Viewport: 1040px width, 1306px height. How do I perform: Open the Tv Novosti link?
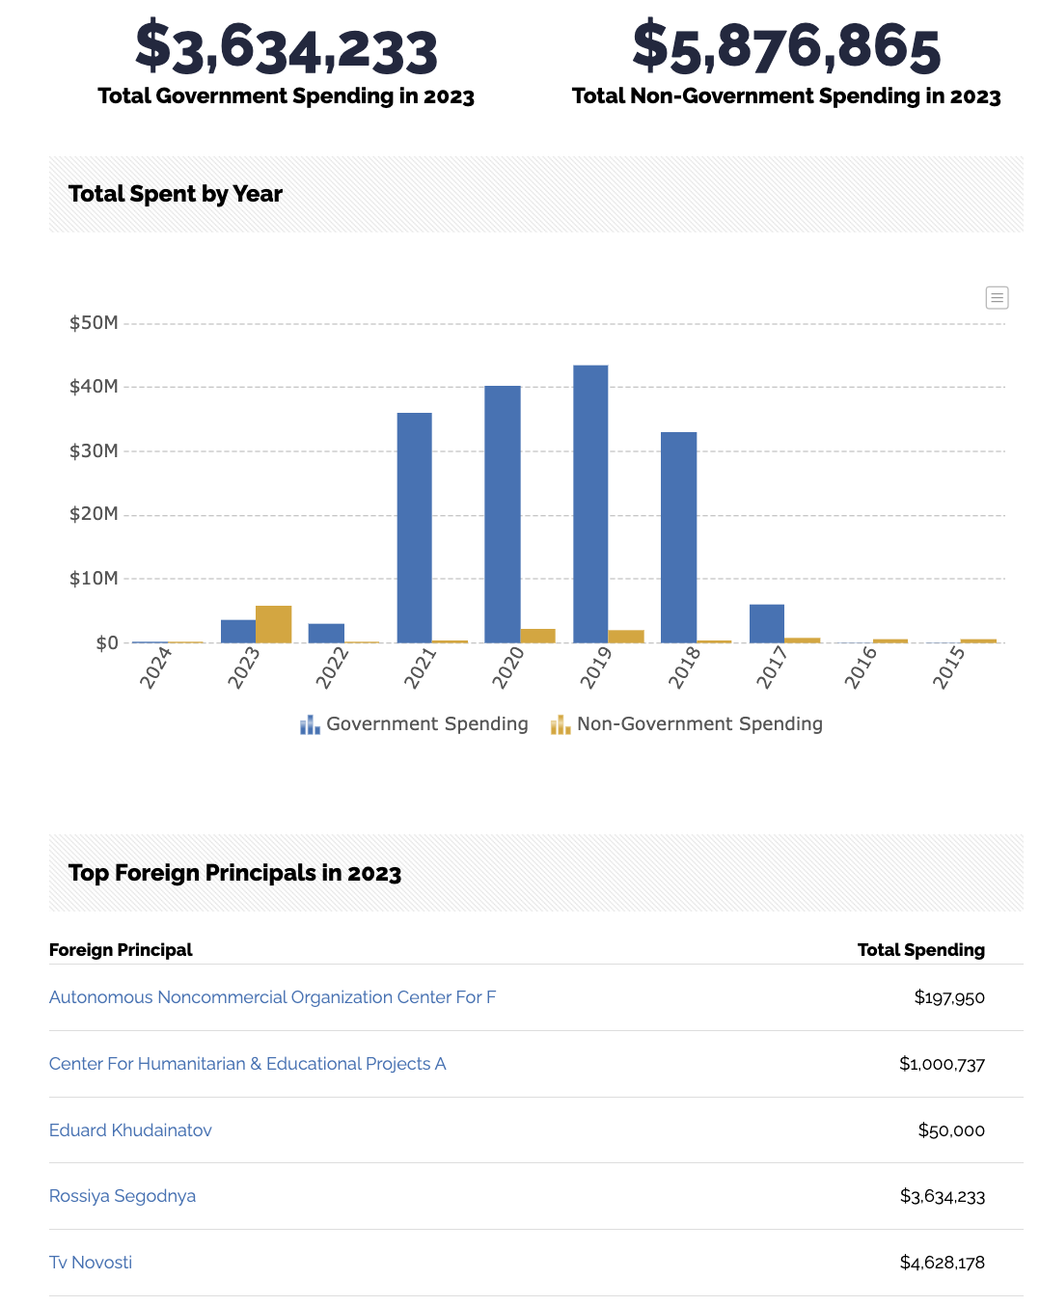click(x=91, y=1263)
